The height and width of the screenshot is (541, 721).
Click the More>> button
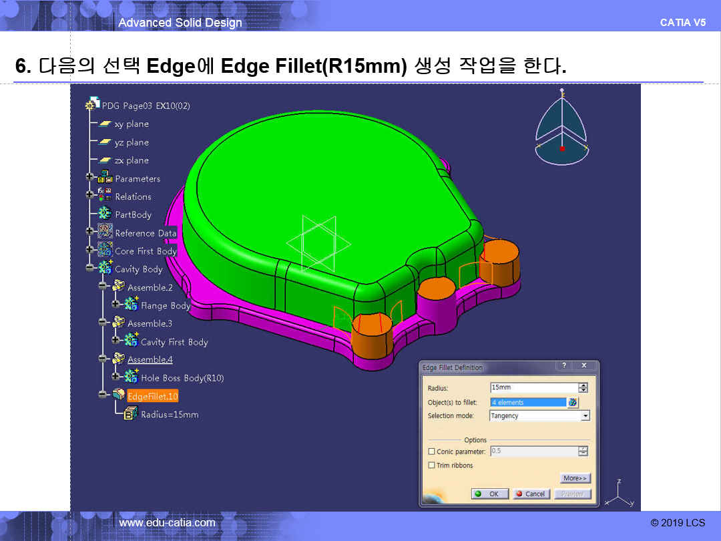(575, 478)
